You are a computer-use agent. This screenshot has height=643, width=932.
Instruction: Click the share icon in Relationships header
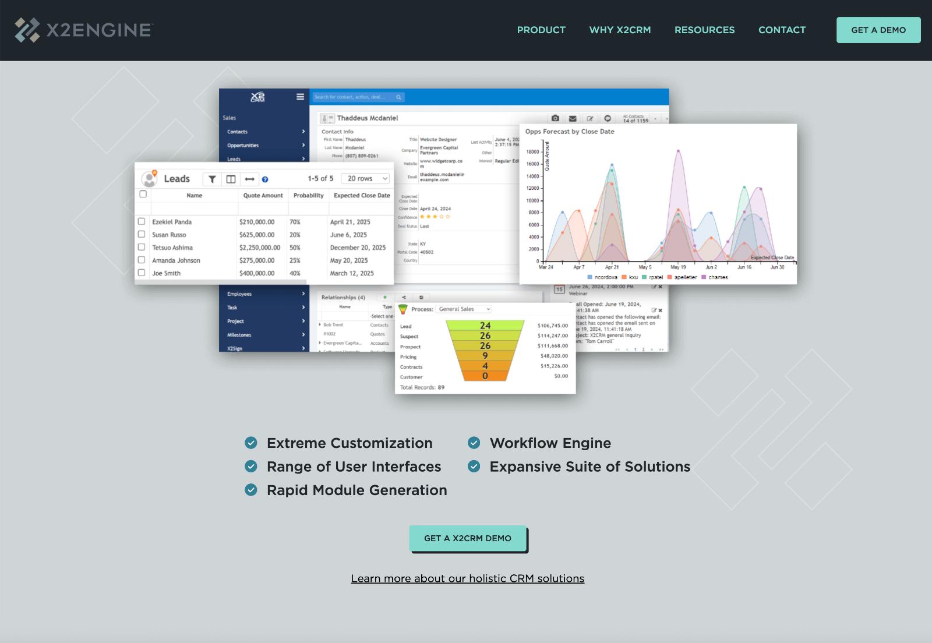pos(403,297)
